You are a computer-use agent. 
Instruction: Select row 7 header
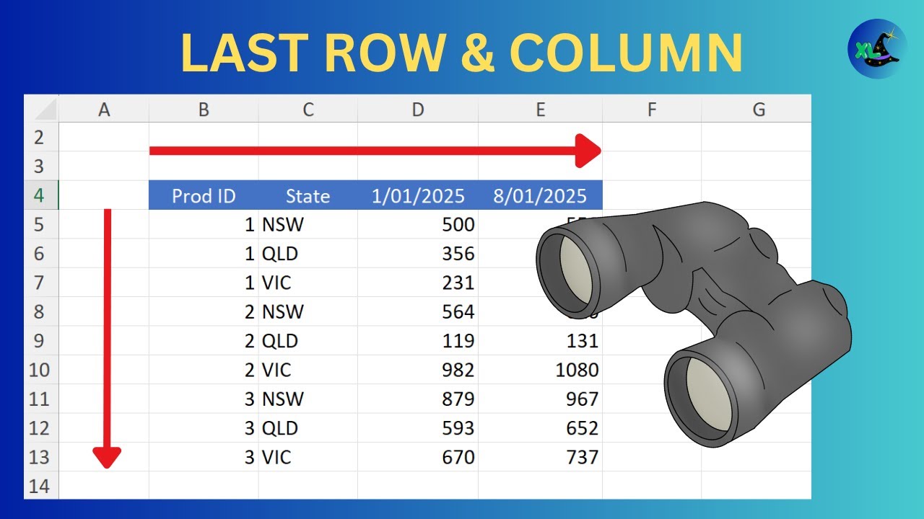(41, 283)
